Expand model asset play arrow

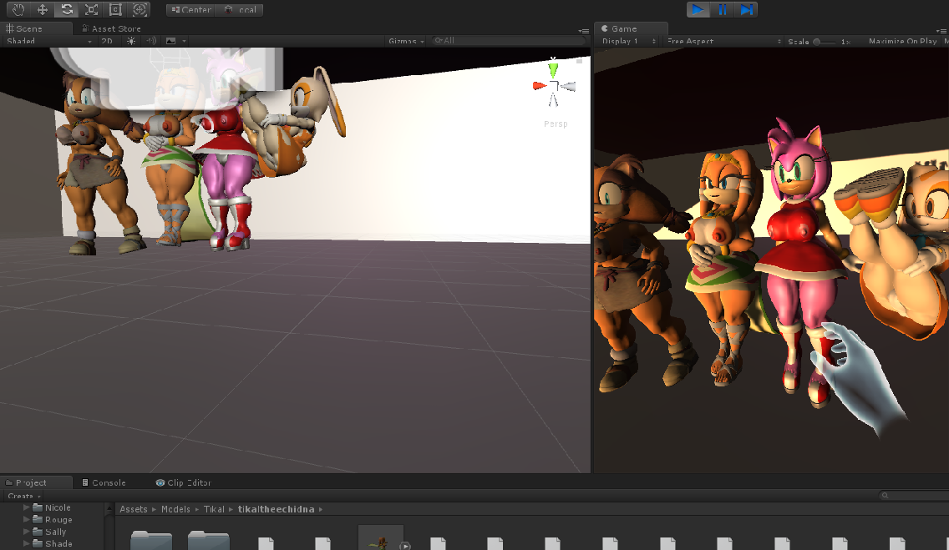click(x=405, y=546)
